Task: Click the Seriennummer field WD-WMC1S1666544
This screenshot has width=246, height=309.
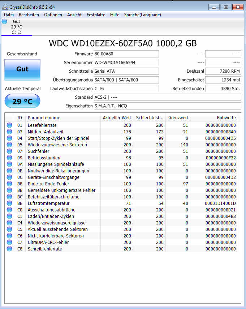Action: (126, 63)
